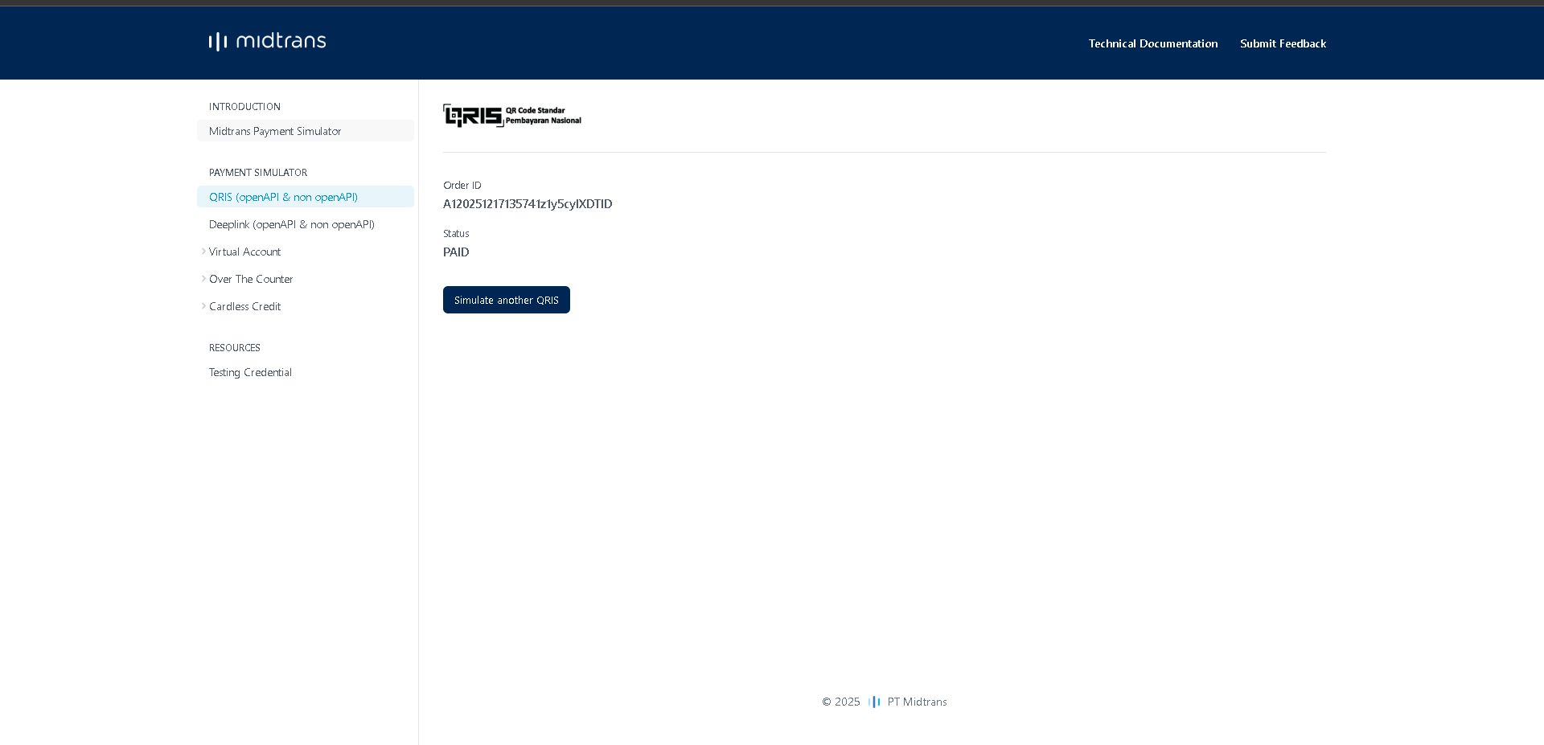Click the Virtual Account label
Screen dimensions: 1544x745
[x=244, y=252]
